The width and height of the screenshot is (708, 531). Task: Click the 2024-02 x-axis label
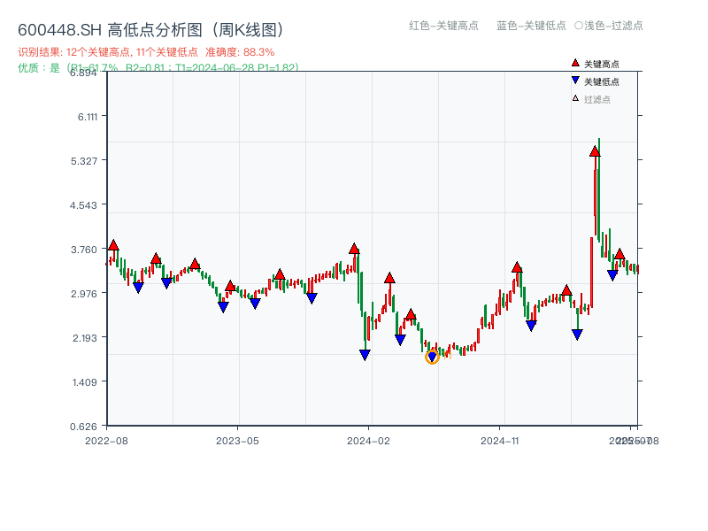click(x=368, y=441)
